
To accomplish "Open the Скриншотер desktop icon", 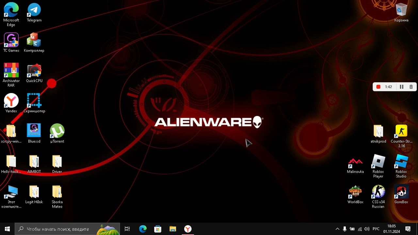I will [34, 103].
